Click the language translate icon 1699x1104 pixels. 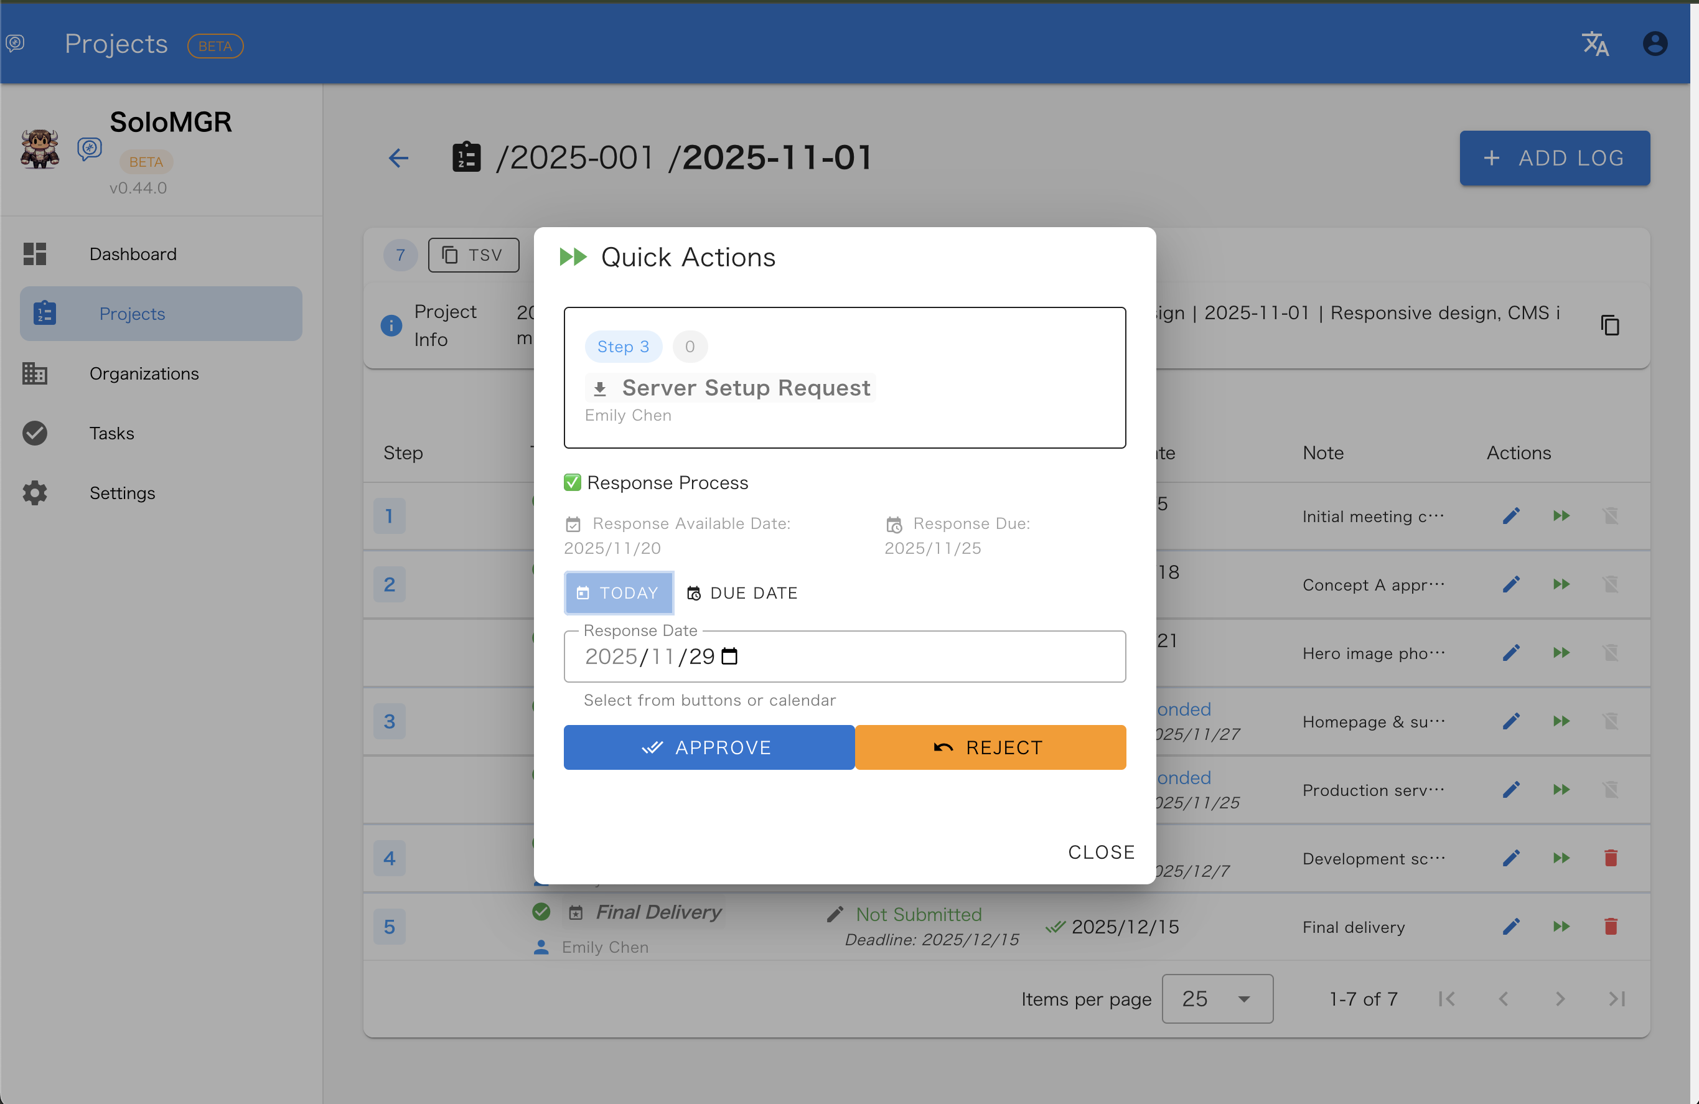click(1595, 44)
